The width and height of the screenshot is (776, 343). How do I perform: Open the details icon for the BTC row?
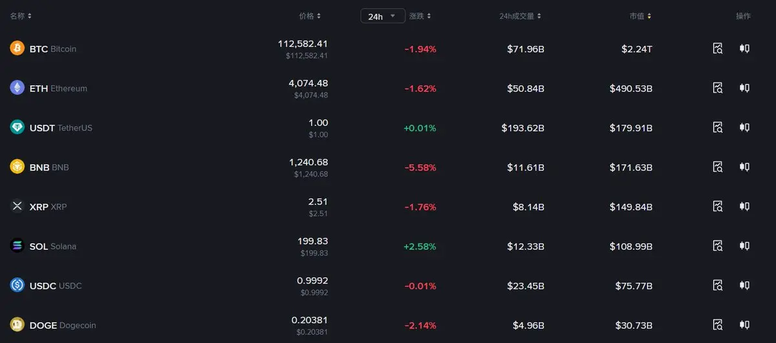pos(717,48)
